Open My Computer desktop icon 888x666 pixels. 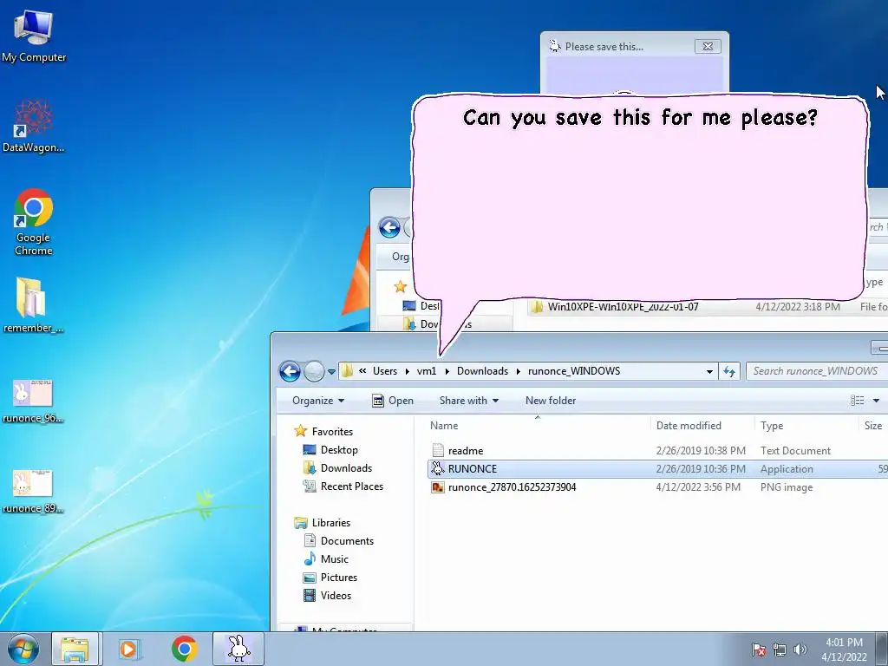point(34,36)
